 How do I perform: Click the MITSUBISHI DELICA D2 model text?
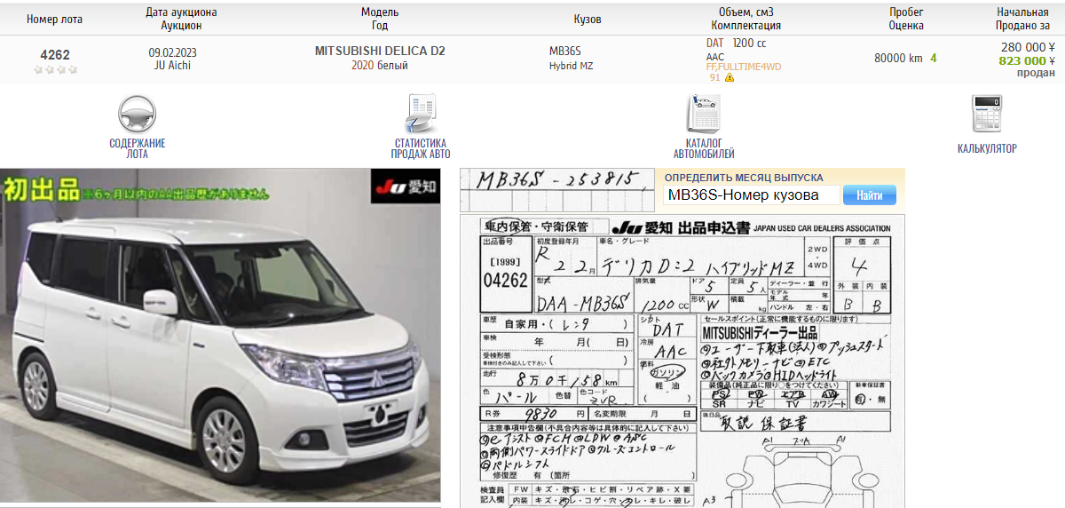click(380, 51)
